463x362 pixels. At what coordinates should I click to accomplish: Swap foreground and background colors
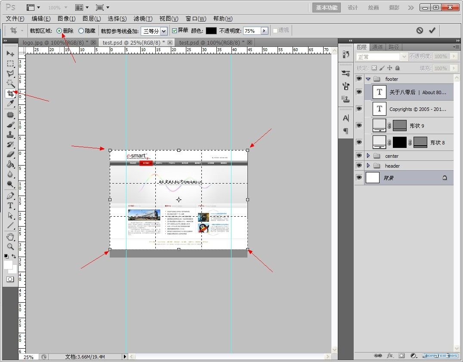(x=14, y=256)
